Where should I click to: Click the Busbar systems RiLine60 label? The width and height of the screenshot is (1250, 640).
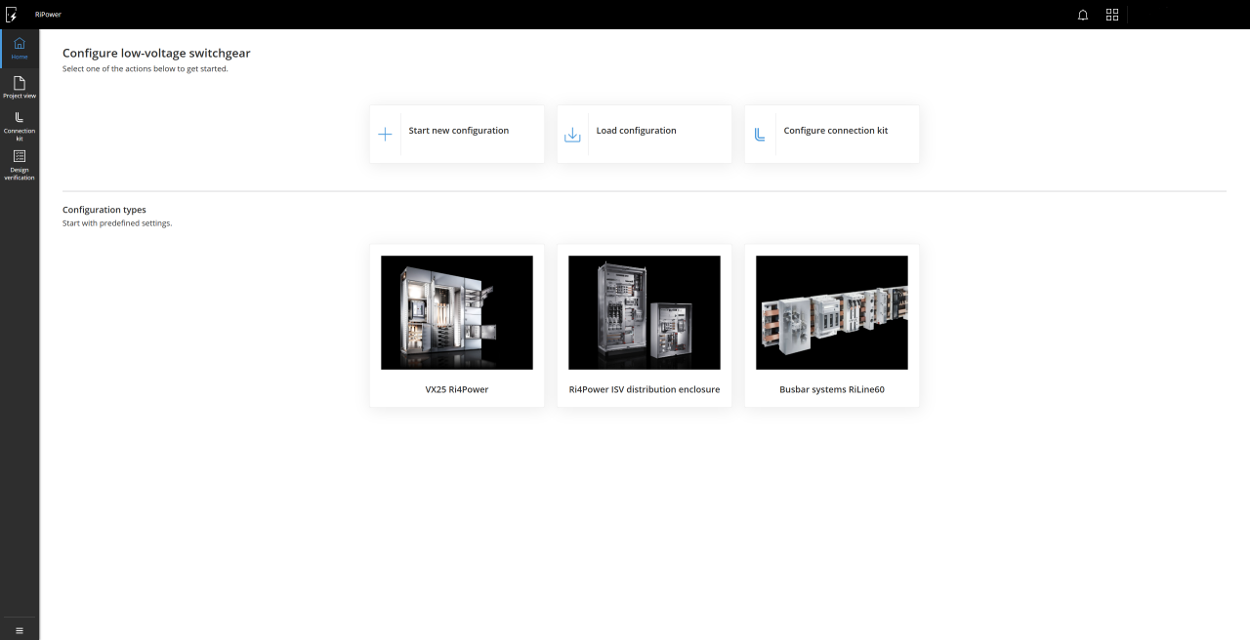[x=832, y=389]
